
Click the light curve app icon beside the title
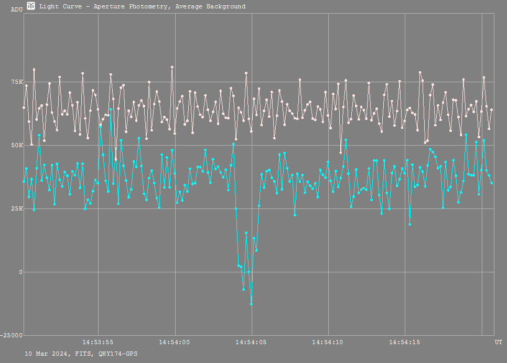[31, 6]
